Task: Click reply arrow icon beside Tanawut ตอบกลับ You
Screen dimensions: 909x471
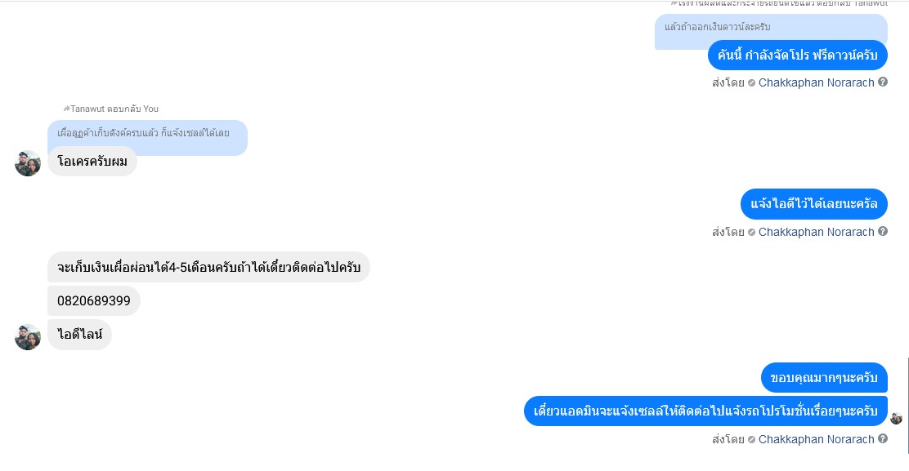Action: click(66, 109)
